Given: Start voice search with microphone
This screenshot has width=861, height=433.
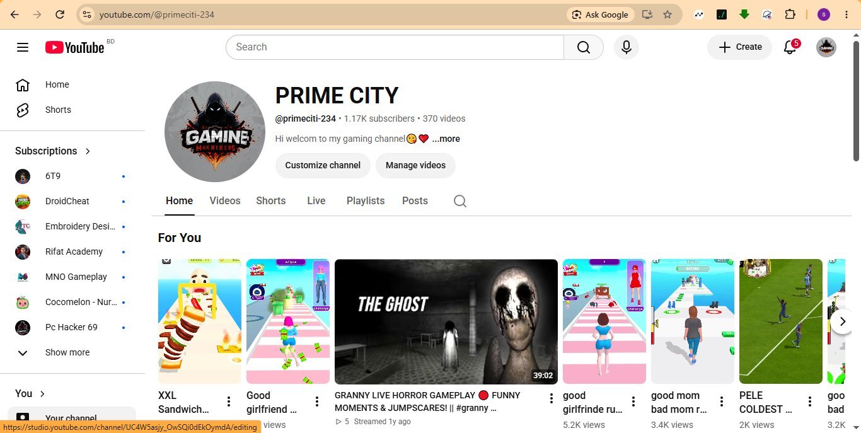Looking at the screenshot, I should tap(626, 47).
